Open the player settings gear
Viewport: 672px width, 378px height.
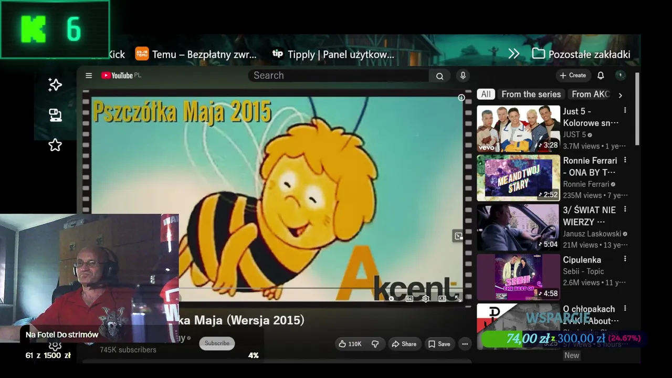[426, 299]
